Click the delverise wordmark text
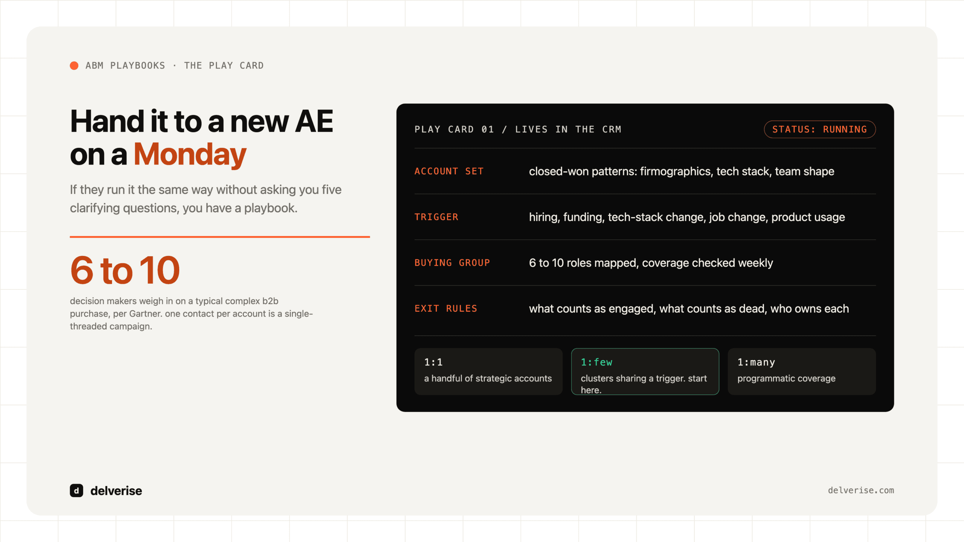 click(x=116, y=490)
